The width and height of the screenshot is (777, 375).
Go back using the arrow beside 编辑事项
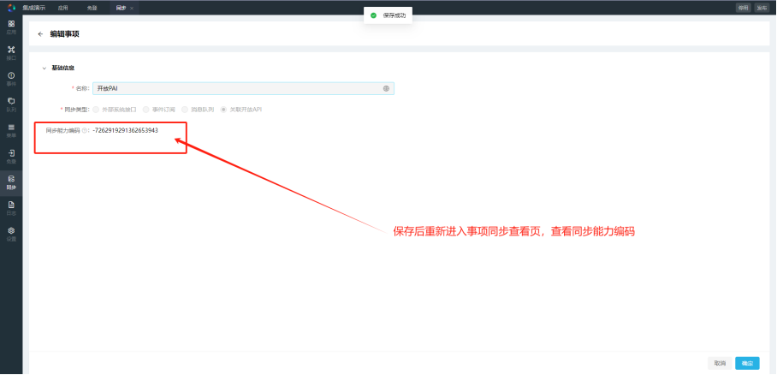pos(40,34)
